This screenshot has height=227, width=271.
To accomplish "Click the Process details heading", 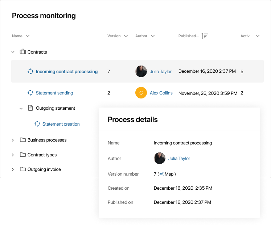I will point(132,119).
